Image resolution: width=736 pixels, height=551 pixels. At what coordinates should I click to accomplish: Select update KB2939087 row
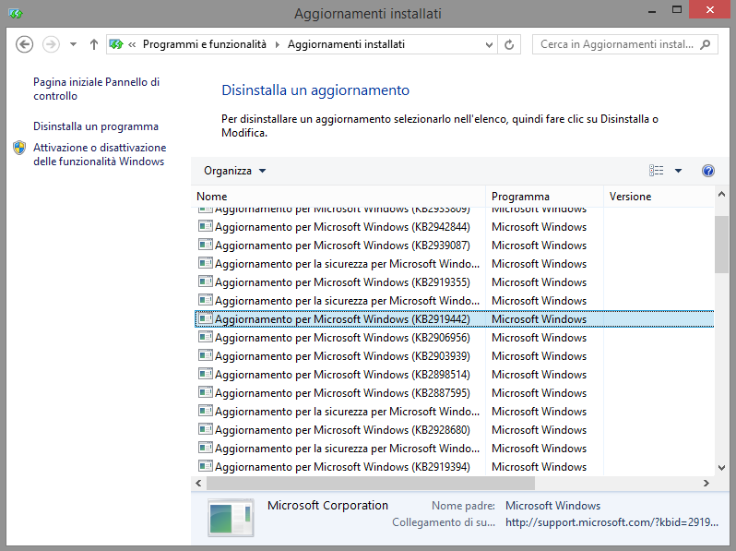[455, 246]
